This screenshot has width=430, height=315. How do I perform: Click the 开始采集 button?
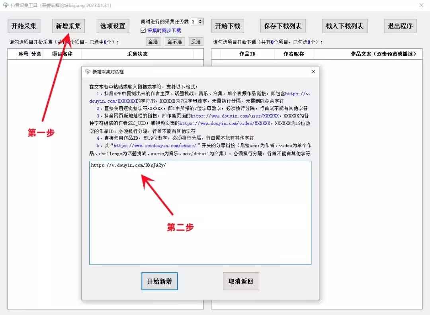pos(24,26)
